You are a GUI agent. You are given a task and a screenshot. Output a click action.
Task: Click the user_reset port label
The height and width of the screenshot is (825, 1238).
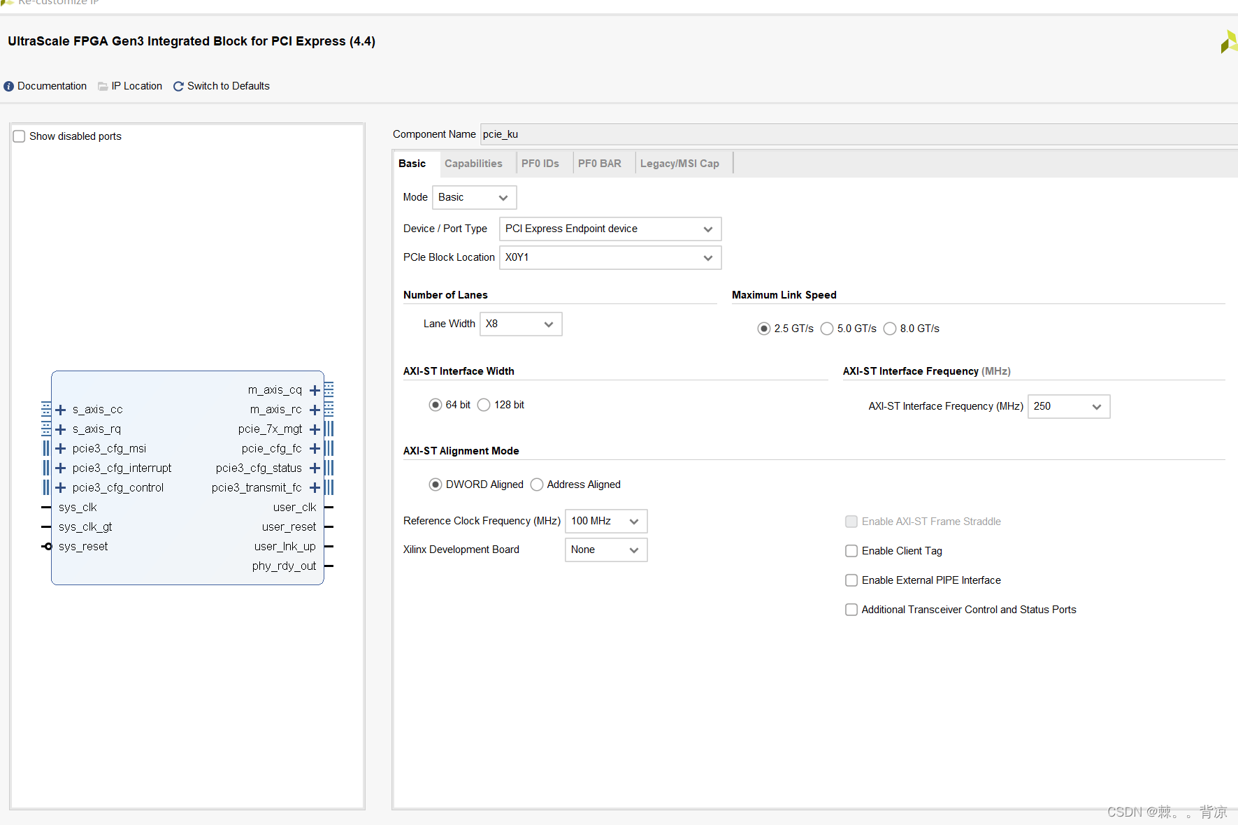[289, 527]
